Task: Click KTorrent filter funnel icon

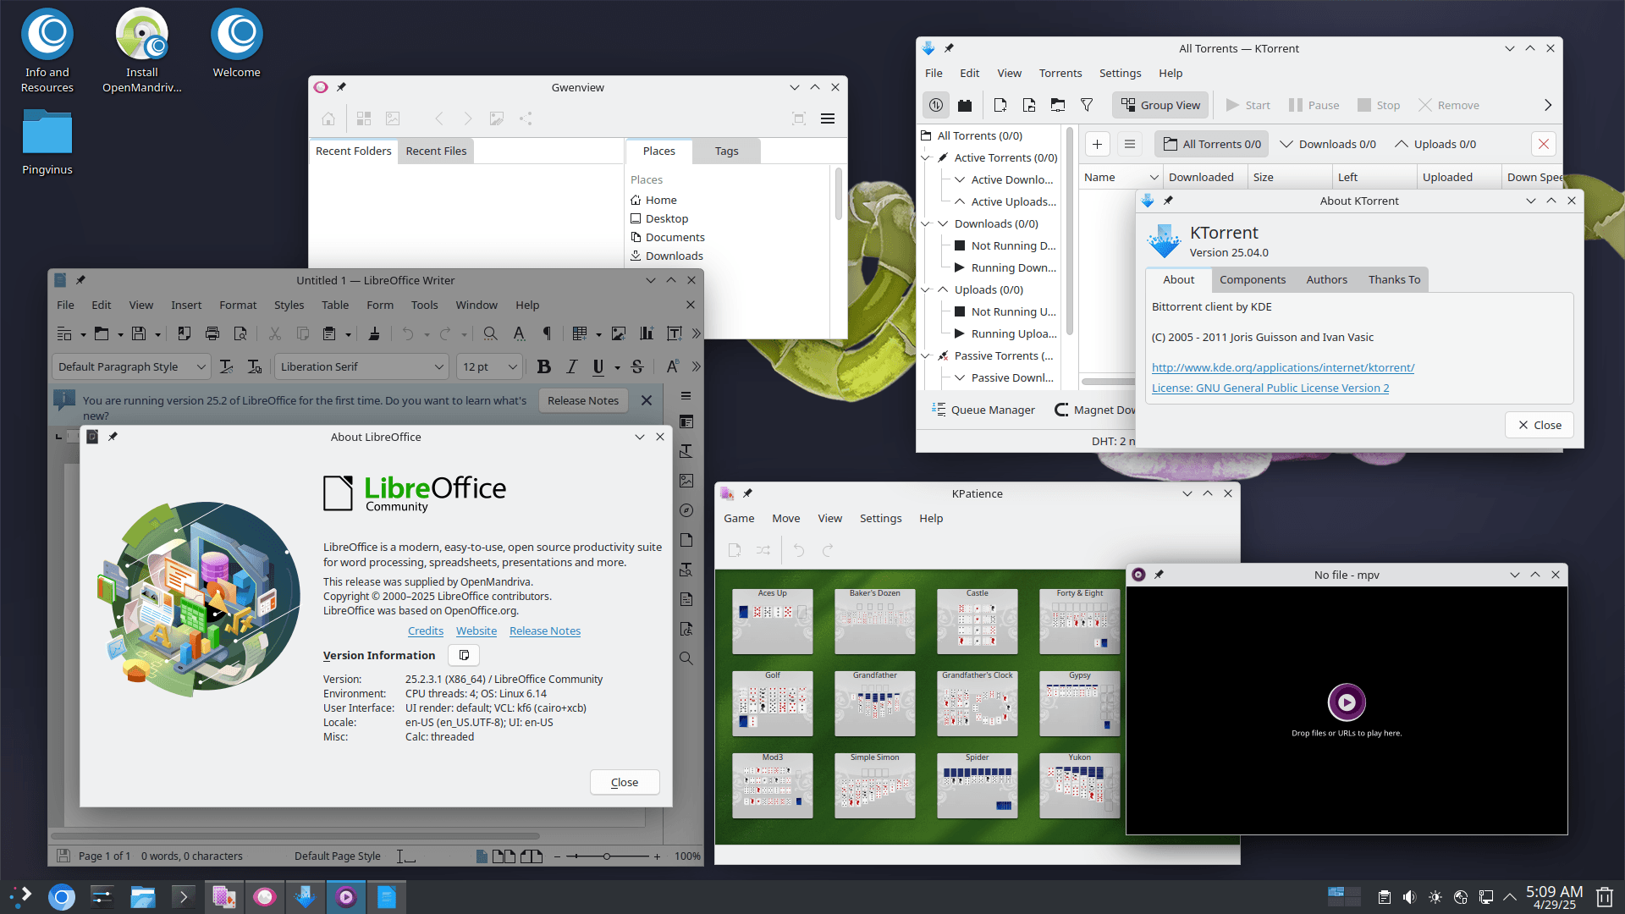Action: pyautogui.click(x=1087, y=105)
